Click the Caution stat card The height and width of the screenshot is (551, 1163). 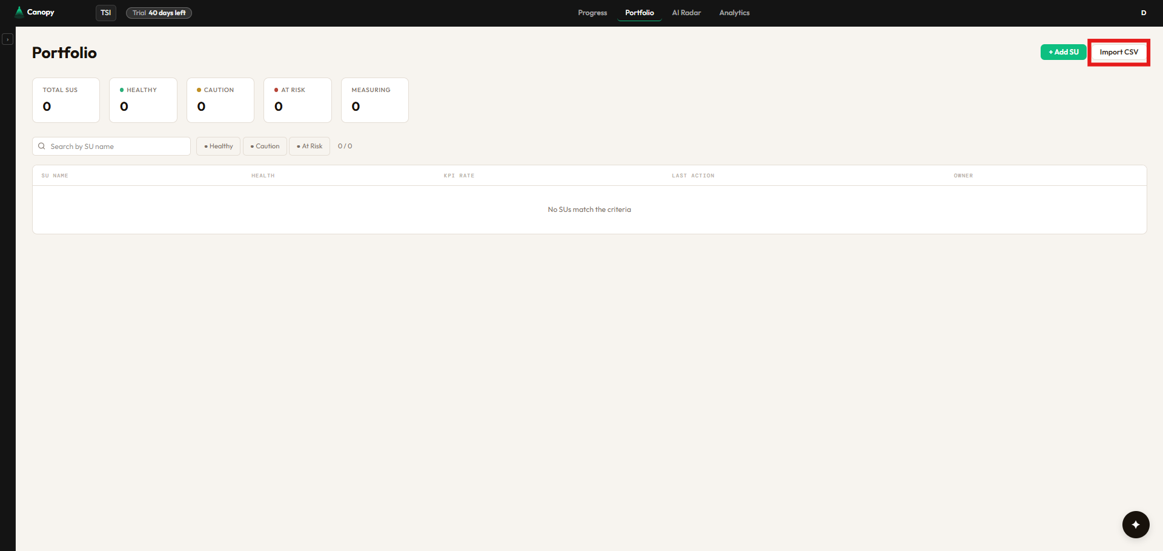coord(220,100)
